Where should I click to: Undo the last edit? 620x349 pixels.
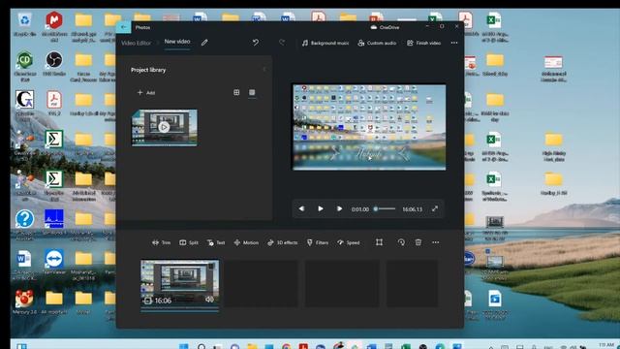(256, 43)
